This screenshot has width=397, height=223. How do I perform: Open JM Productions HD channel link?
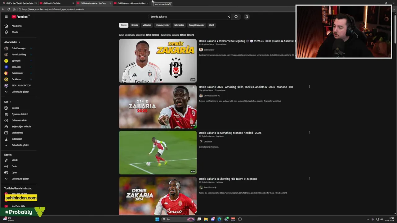point(212,96)
